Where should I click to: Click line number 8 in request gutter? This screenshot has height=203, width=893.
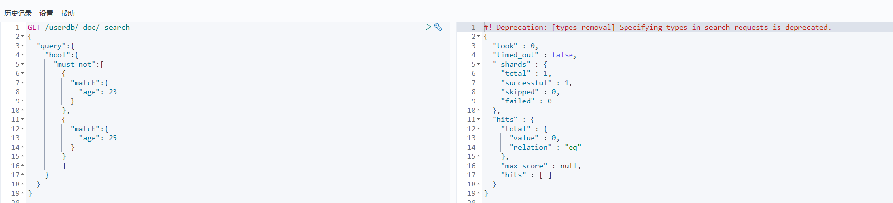18,92
